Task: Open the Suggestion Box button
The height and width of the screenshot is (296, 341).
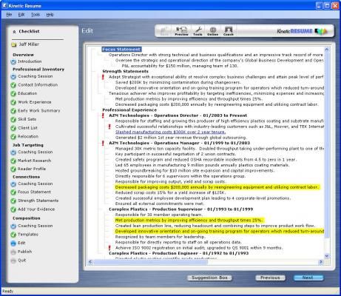Action: coord(209,277)
